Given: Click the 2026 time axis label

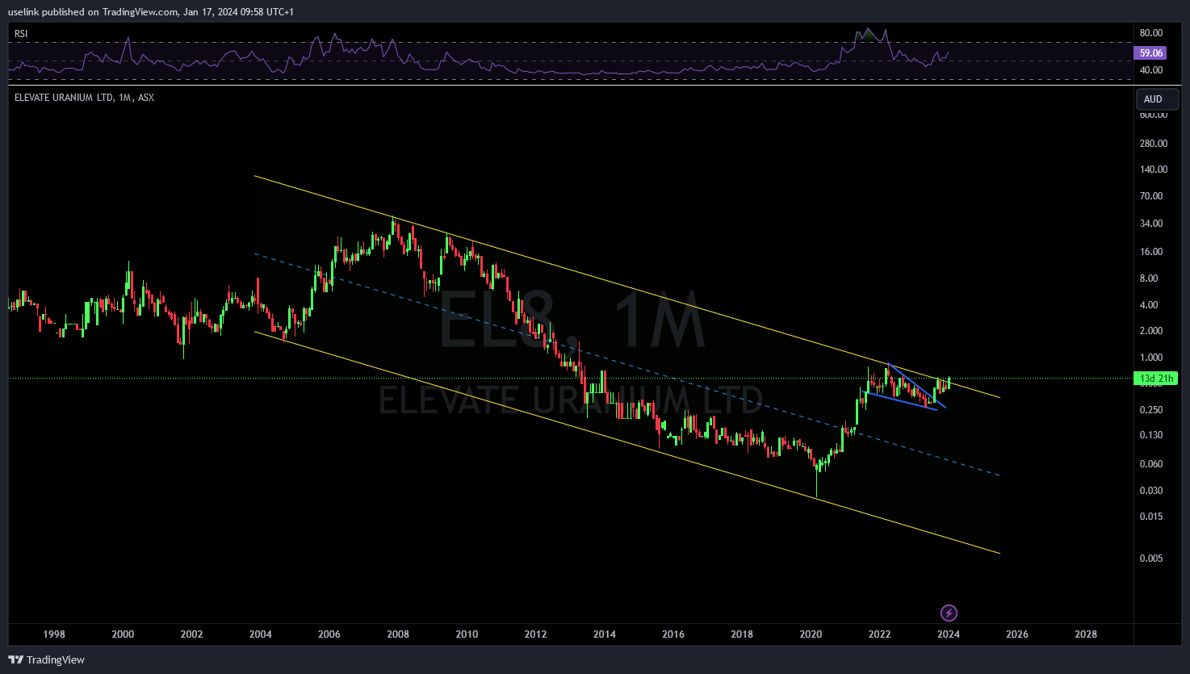Looking at the screenshot, I should 1017,634.
